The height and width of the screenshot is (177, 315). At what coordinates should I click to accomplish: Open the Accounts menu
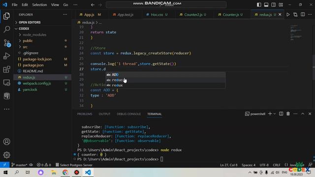click(x=6, y=142)
